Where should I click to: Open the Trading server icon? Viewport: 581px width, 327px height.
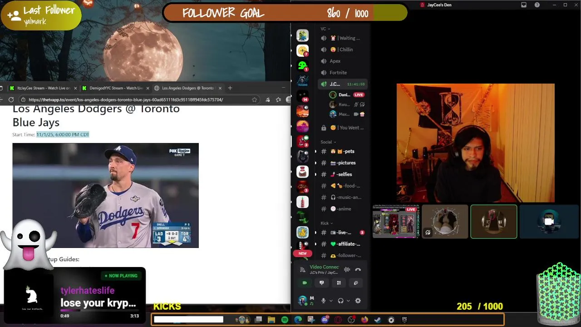pos(302,81)
